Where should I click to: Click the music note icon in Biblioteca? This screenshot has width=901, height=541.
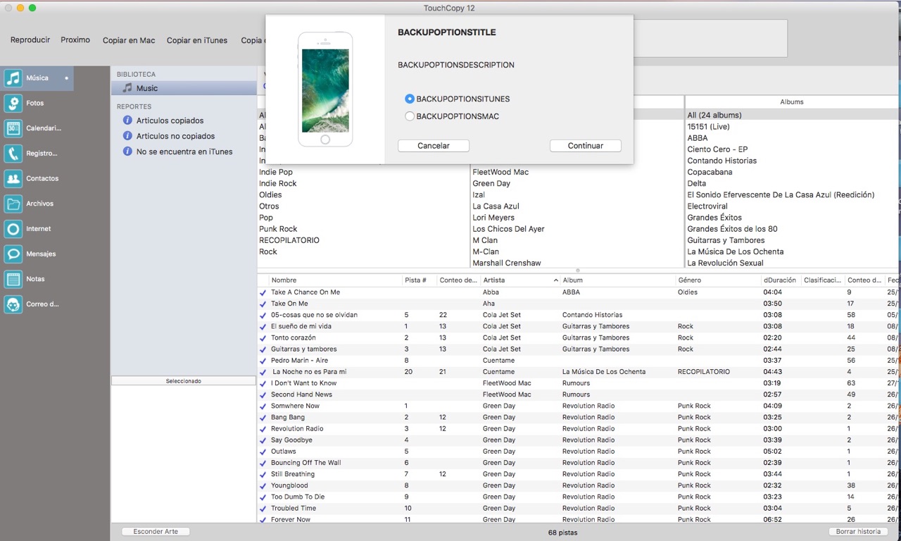127,88
